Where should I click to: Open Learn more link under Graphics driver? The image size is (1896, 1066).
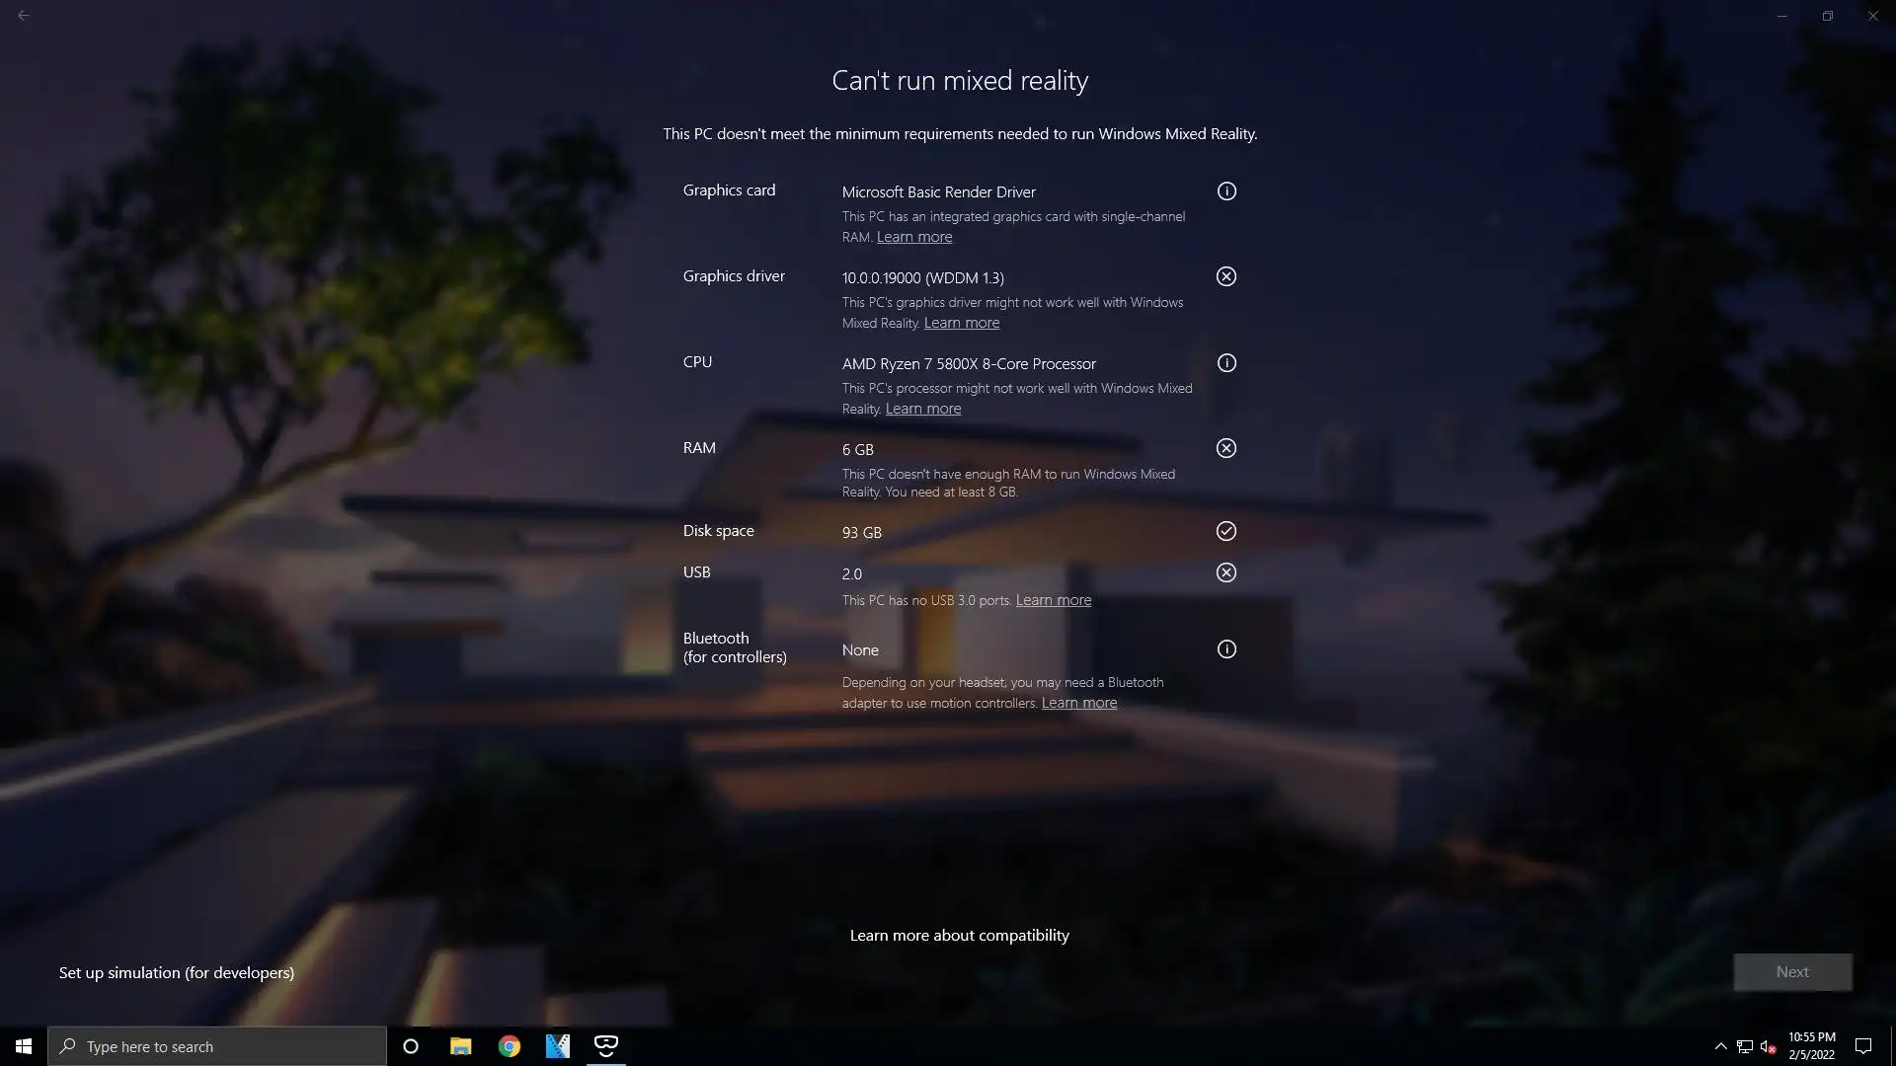[x=962, y=323]
